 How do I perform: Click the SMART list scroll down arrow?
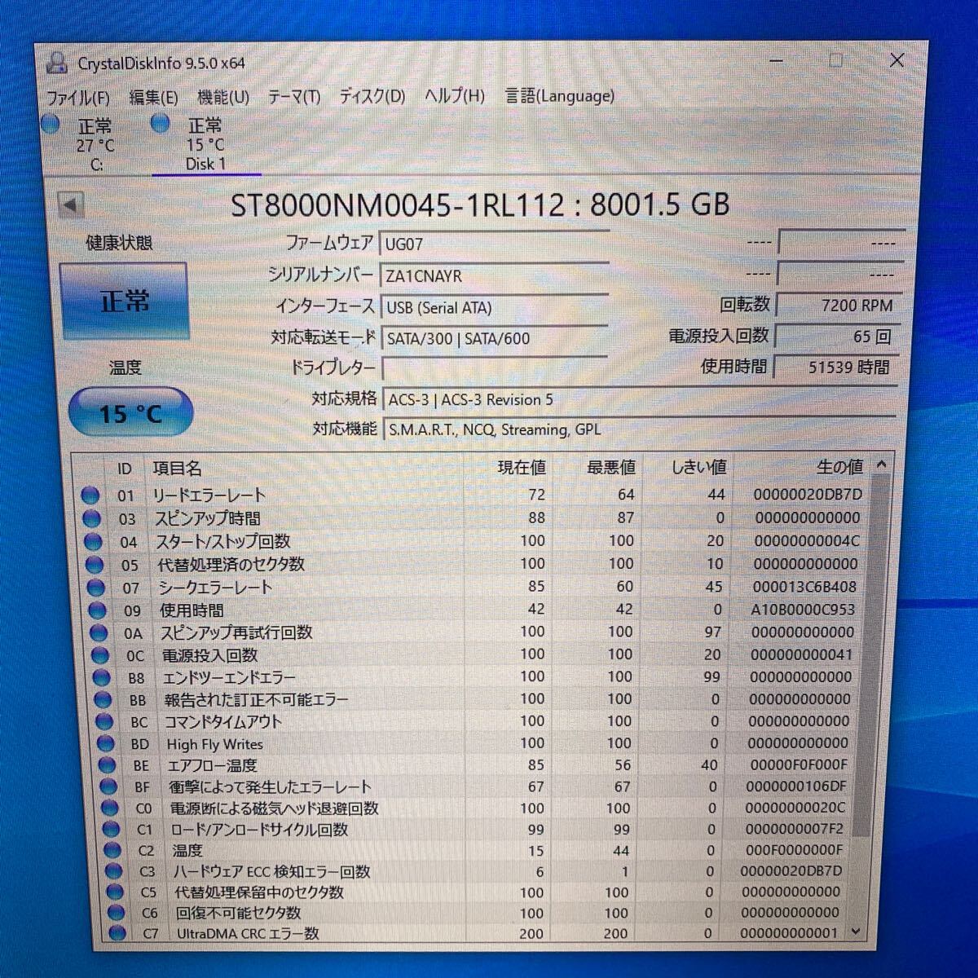click(x=856, y=931)
